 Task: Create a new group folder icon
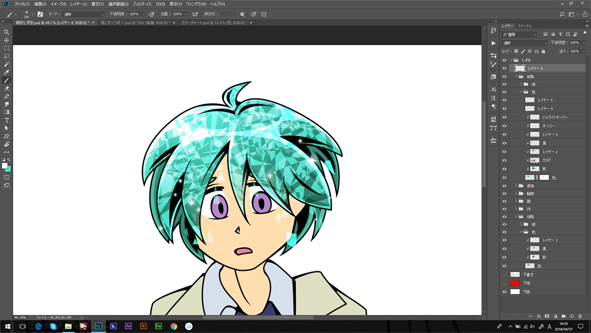pos(564,316)
